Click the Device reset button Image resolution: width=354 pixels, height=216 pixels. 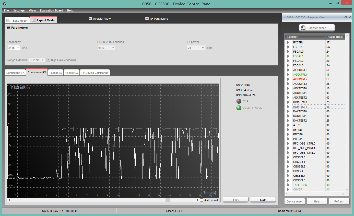coord(294,201)
